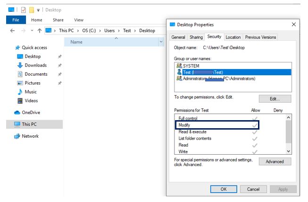The height and width of the screenshot is (202, 308).
Task: Click the Object name path text
Action: coord(224,48)
